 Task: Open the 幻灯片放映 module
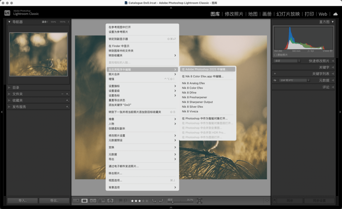click(x=288, y=14)
